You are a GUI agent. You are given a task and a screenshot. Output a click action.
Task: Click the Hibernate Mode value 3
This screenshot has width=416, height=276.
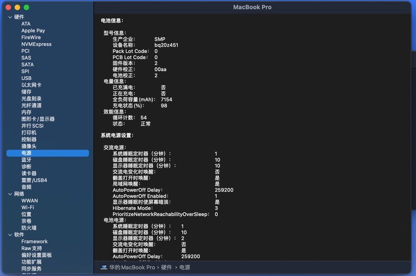click(216, 208)
